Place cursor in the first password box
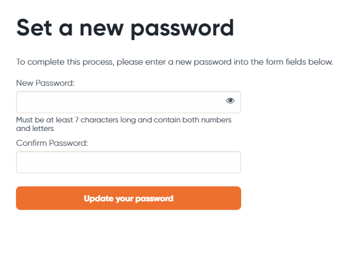The width and height of the screenshot is (348, 255). [129, 102]
